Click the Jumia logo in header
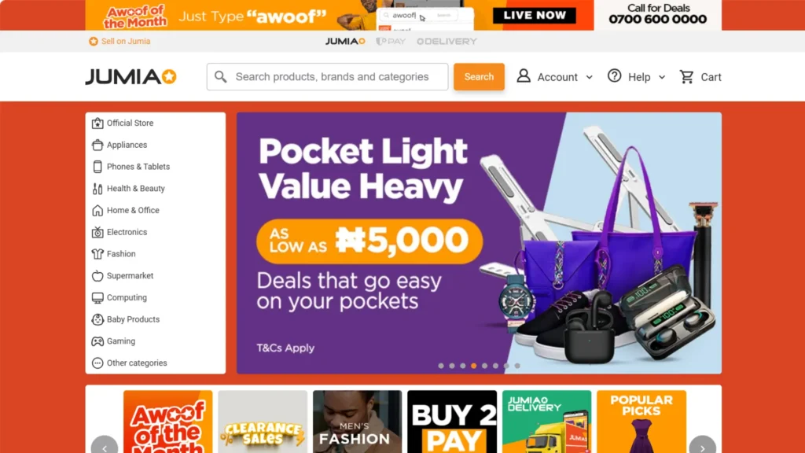This screenshot has height=453, width=805. pos(131,77)
